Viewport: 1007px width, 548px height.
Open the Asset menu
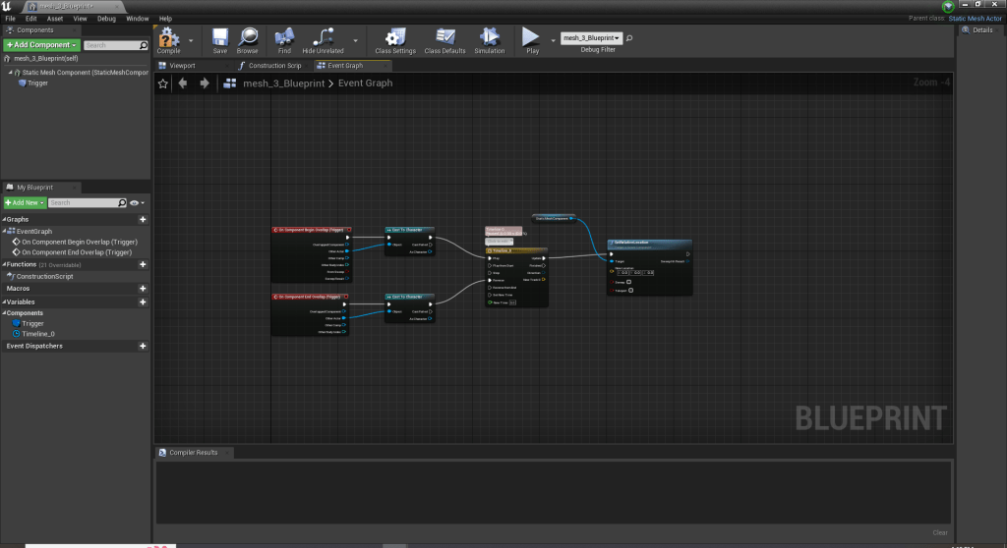(x=55, y=19)
